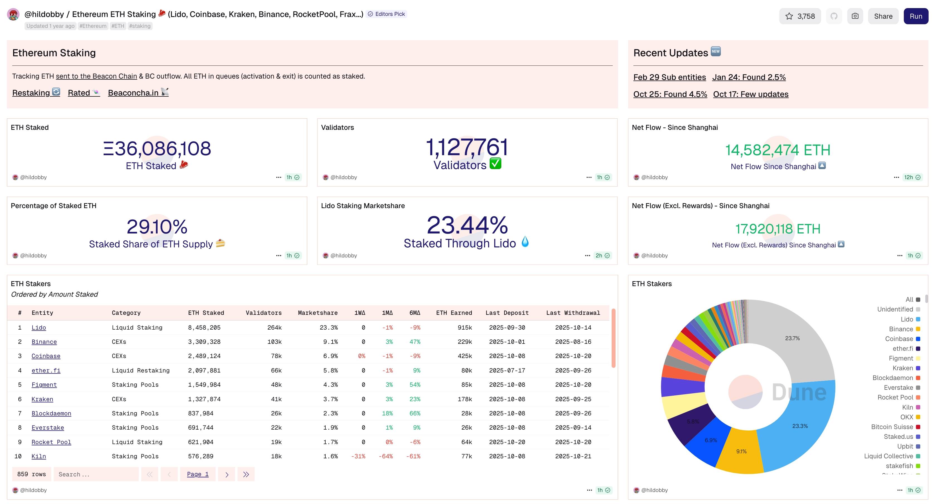This screenshot has width=935, height=504.
Task: Click the GitHub icon button
Action: coord(834,16)
